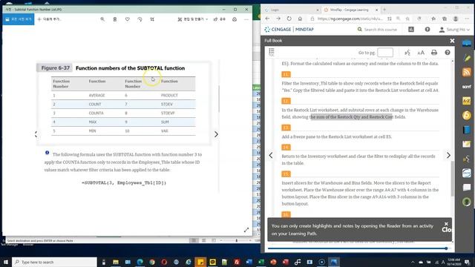Click the browser back arrow

click(267, 19)
